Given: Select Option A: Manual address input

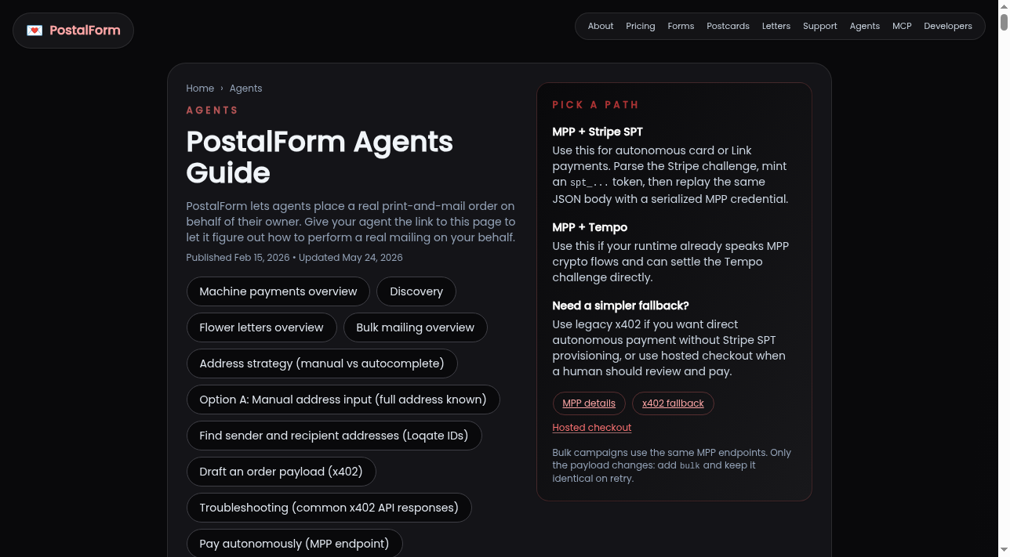Looking at the screenshot, I should pos(343,400).
